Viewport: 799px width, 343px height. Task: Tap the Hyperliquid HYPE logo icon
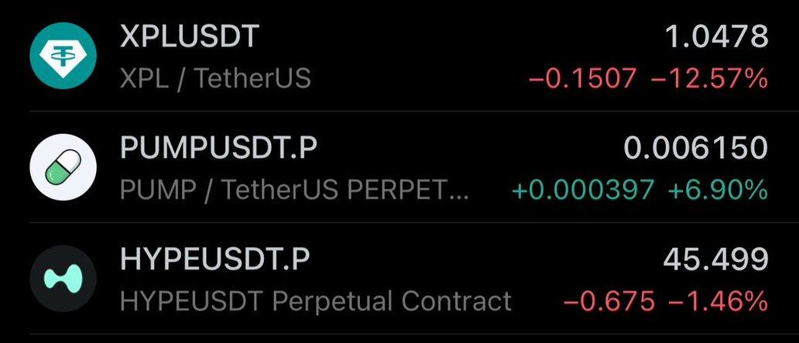click(x=63, y=279)
